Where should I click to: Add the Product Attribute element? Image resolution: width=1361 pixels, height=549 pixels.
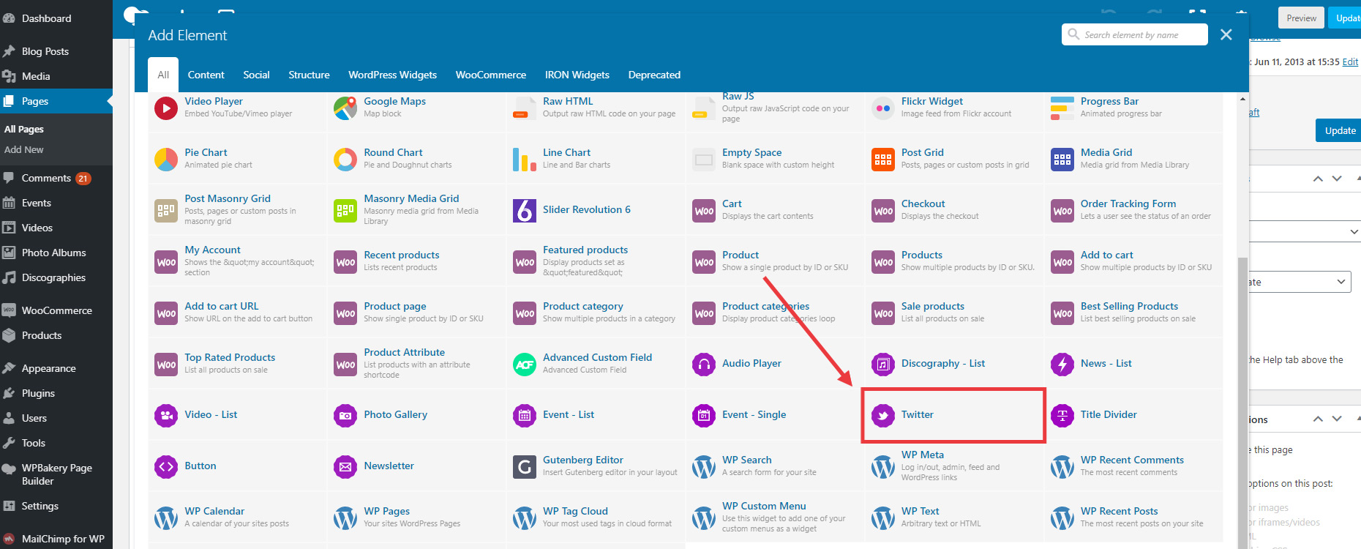pyautogui.click(x=417, y=363)
